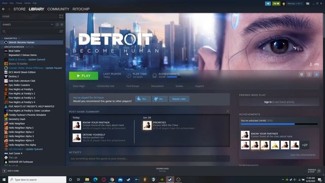This screenshot has height=183, width=325.
Task: Open advanced filter options icon
Action: [x=61, y=31]
